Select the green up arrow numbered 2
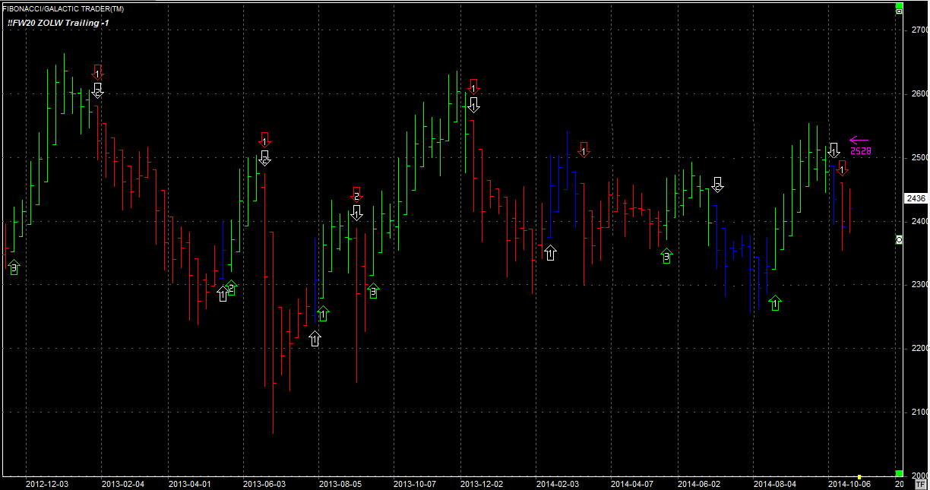930x490 pixels. point(232,287)
